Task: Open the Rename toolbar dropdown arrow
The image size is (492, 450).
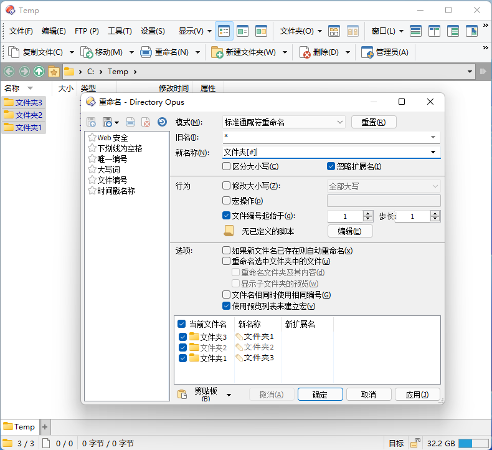Action: [197, 52]
